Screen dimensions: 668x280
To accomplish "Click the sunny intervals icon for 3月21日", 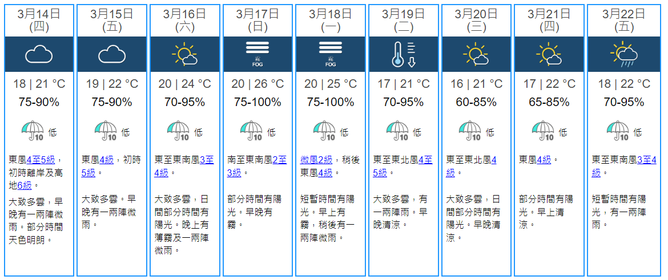I will tap(549, 55).
